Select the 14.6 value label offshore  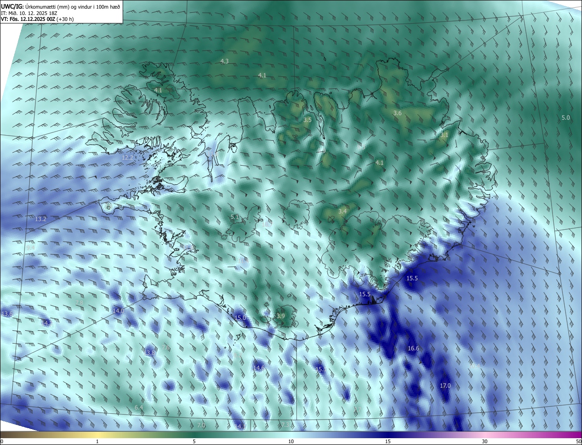(x=259, y=367)
